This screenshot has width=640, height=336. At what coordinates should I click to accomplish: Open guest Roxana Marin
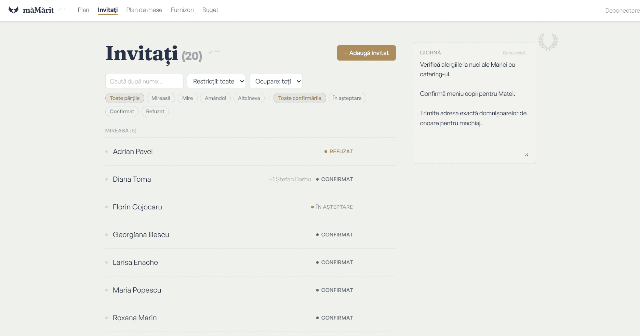[135, 318]
